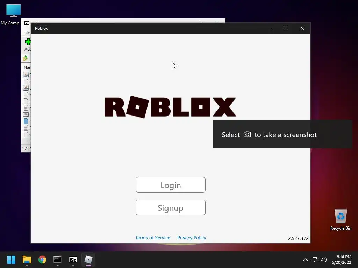
Task: Launch Google Chrome from taskbar
Action: point(42,260)
